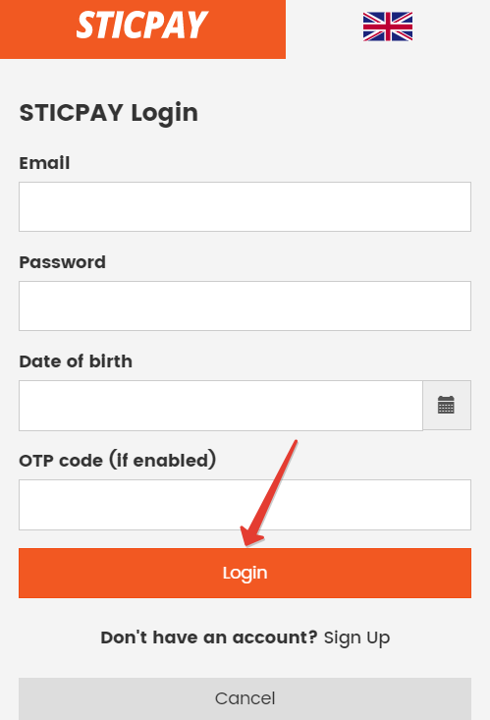Click the gray box around the calendar icon
Image resolution: width=490 pixels, height=720 pixels.
tap(447, 405)
